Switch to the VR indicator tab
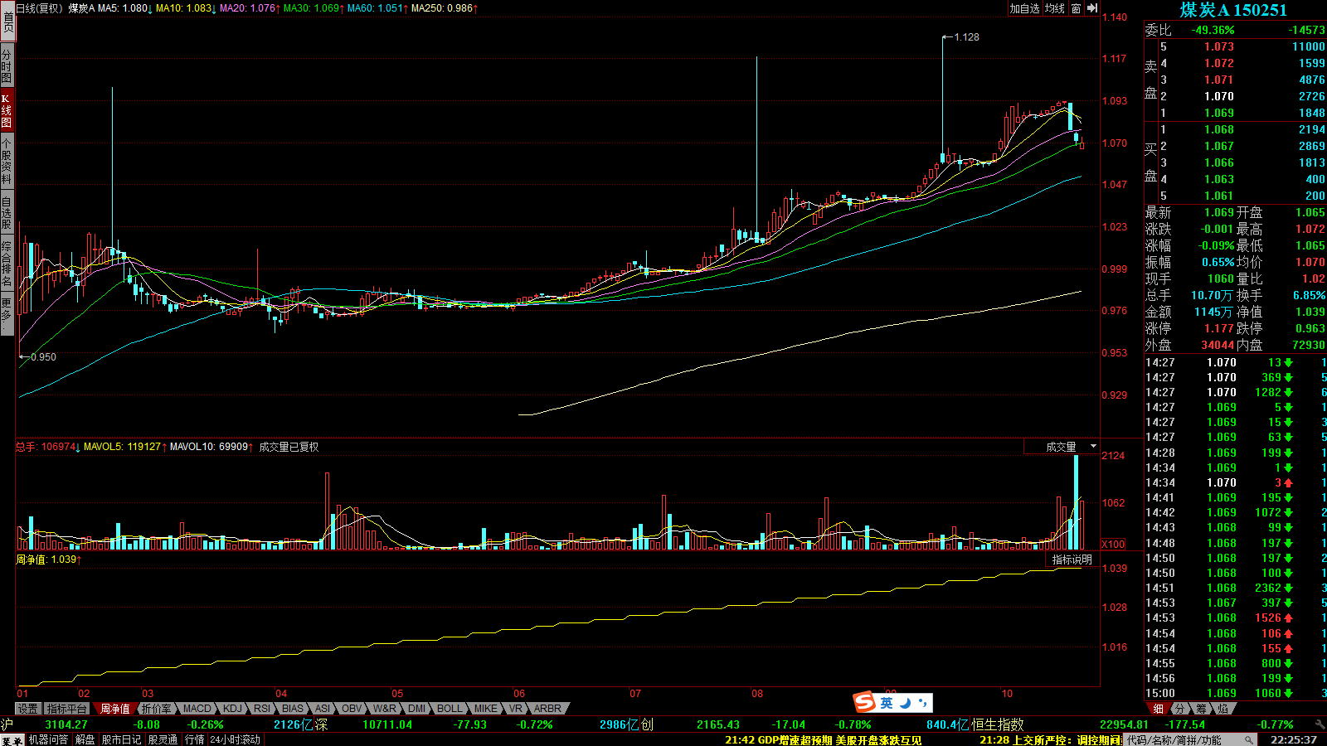Image resolution: width=1327 pixels, height=746 pixels. click(x=516, y=709)
